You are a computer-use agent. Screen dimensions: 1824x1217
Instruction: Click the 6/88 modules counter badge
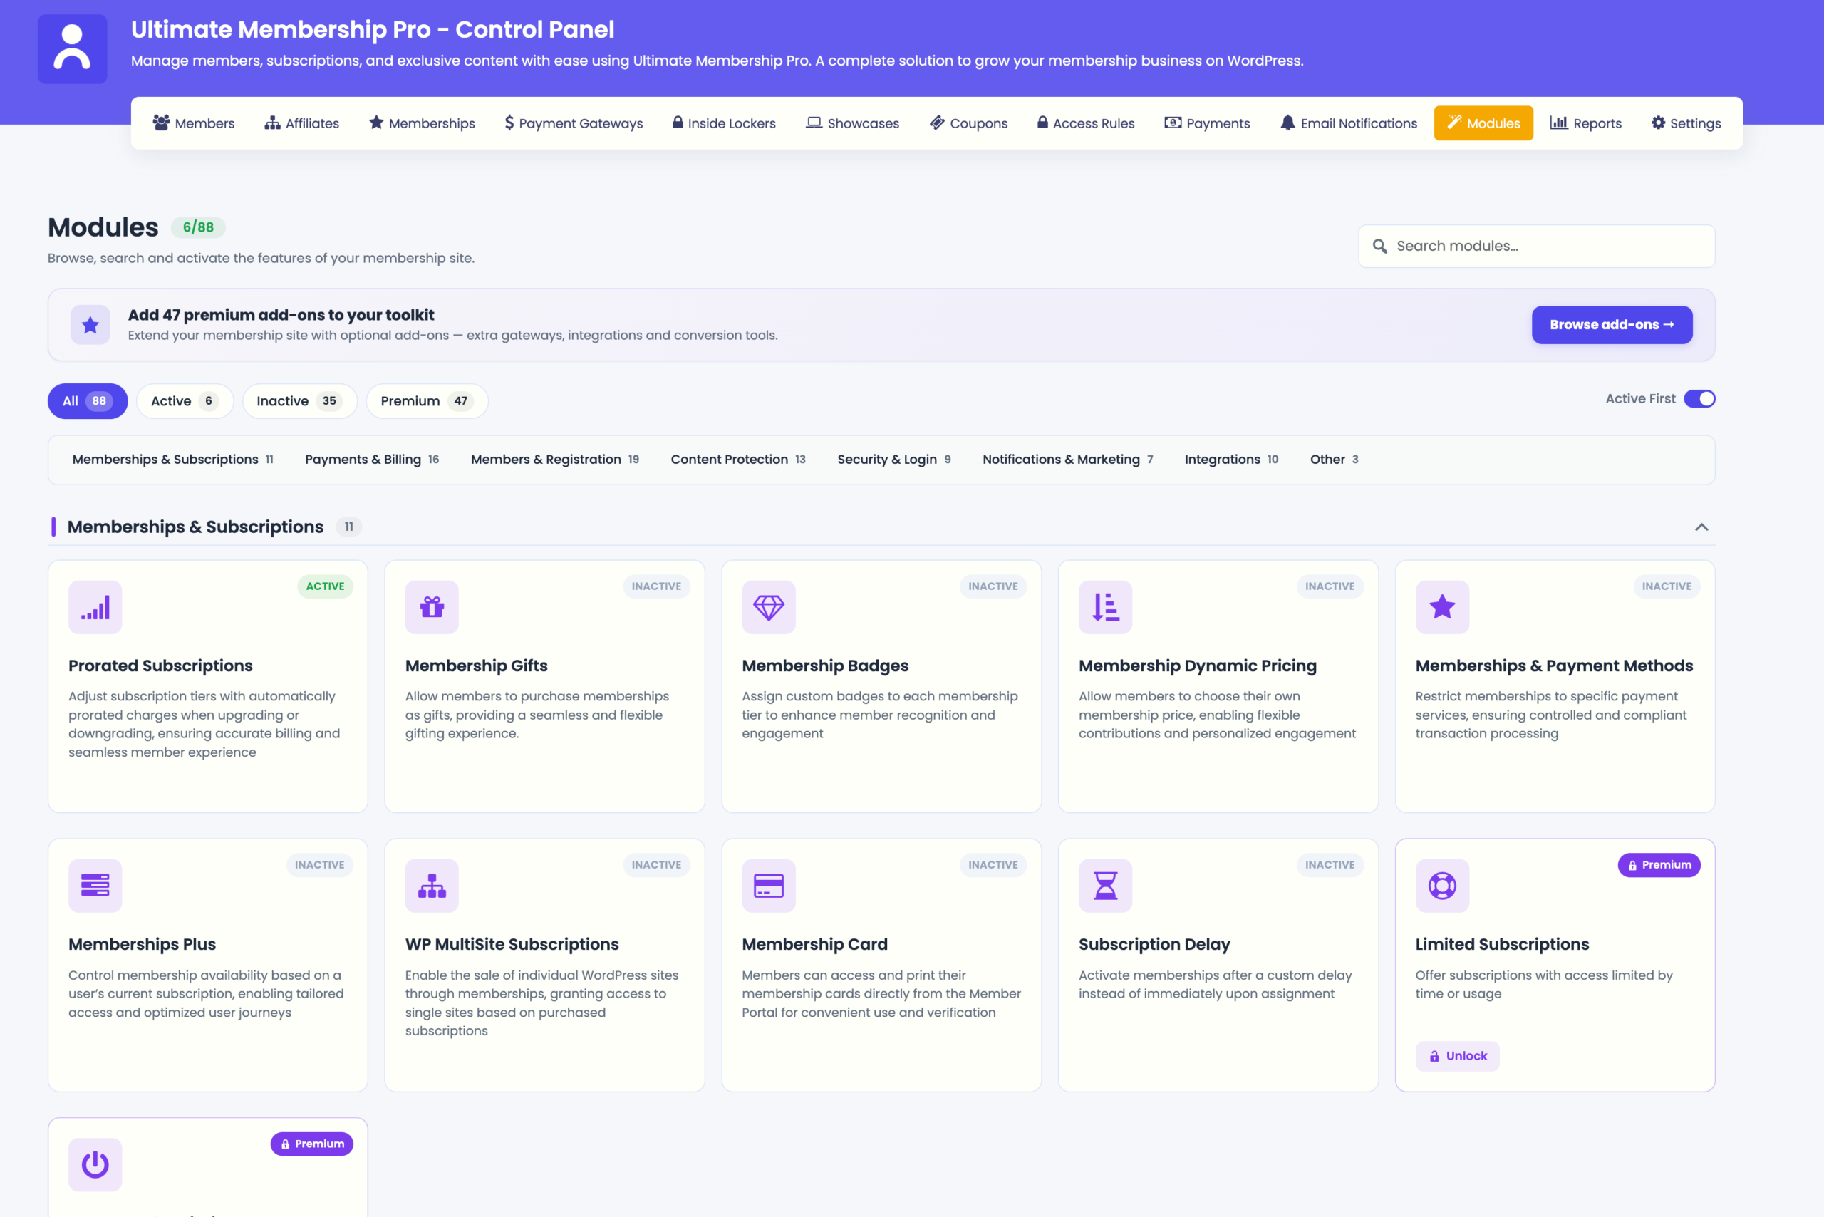coord(198,227)
